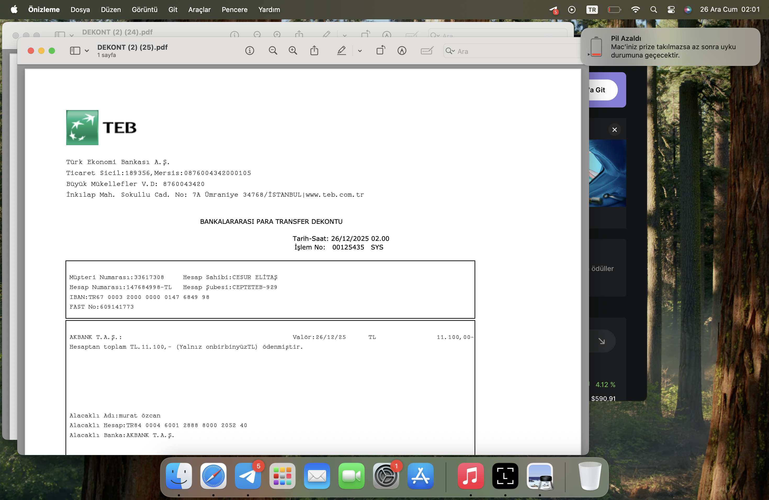Switch the TR keyboard input source

click(592, 10)
